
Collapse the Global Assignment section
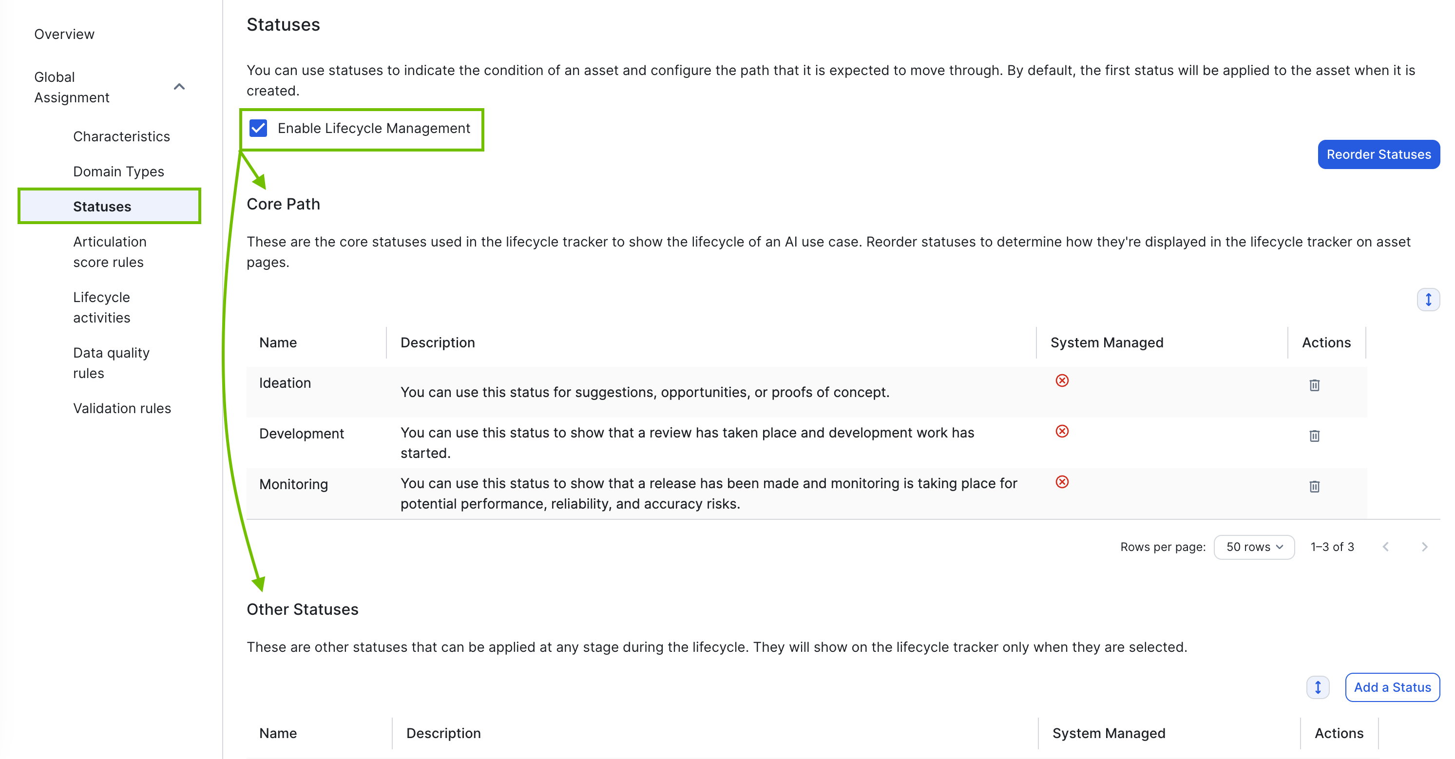(x=179, y=87)
